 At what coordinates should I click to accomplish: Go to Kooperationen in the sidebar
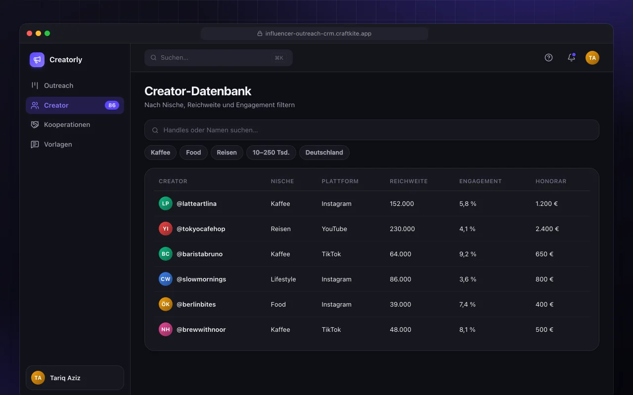75,124
